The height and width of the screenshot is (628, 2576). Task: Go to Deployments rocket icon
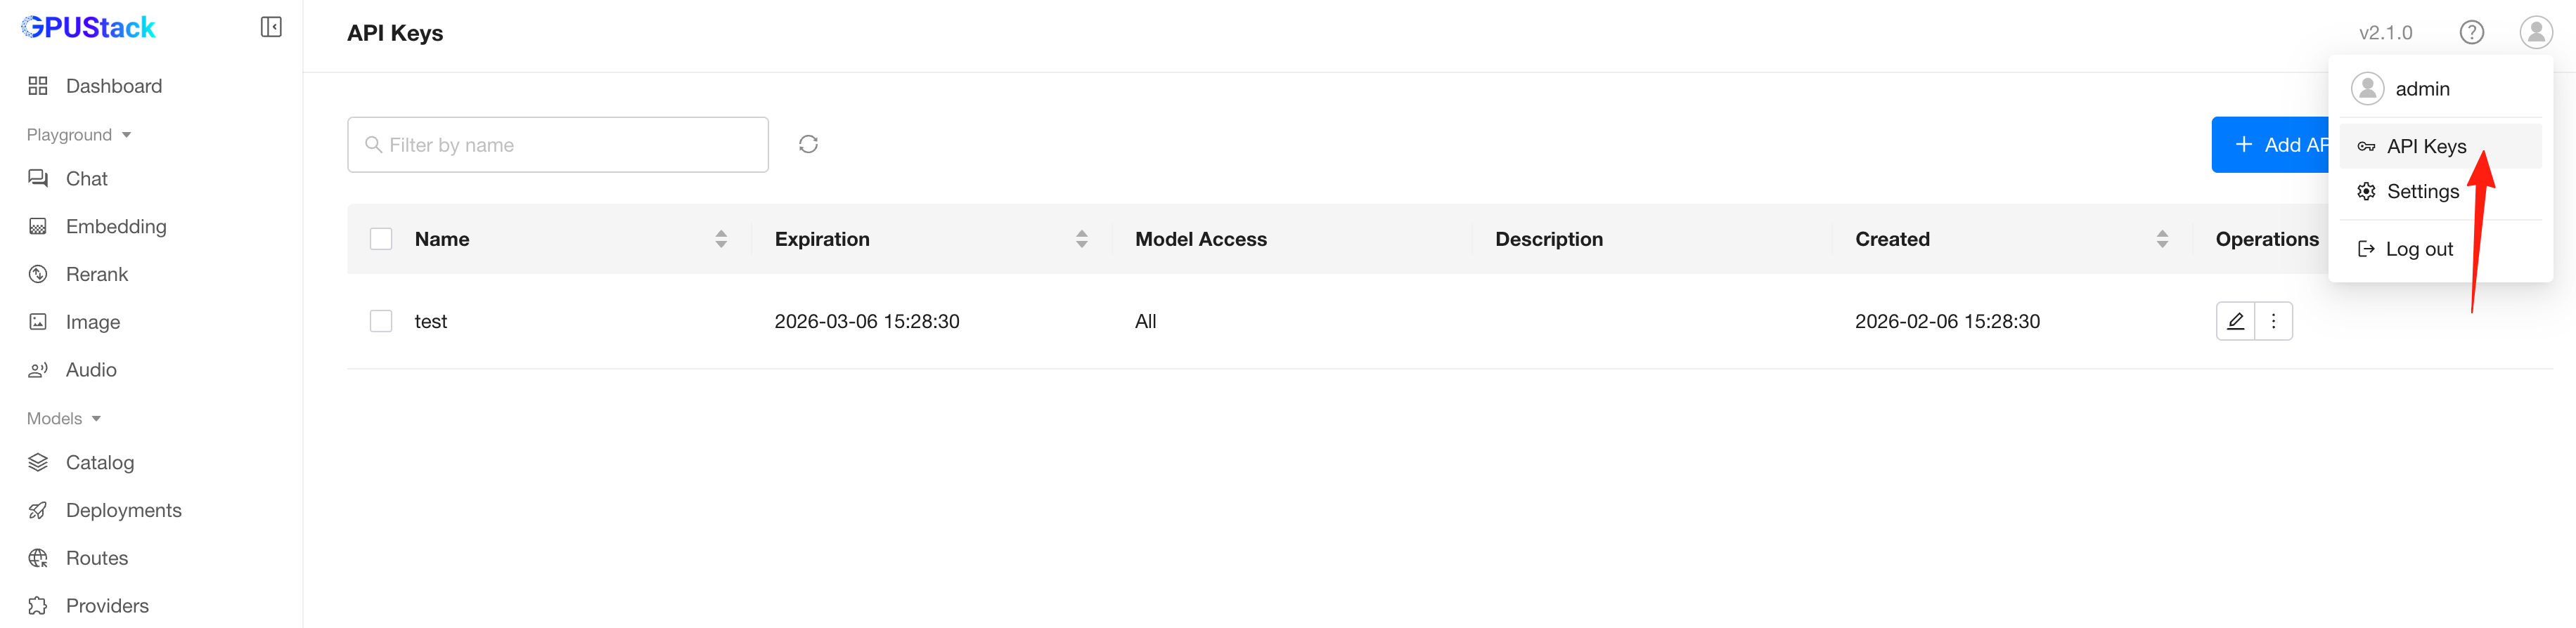coord(38,510)
